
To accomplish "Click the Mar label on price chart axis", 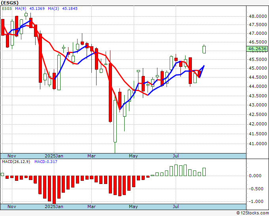I will 91,156.
